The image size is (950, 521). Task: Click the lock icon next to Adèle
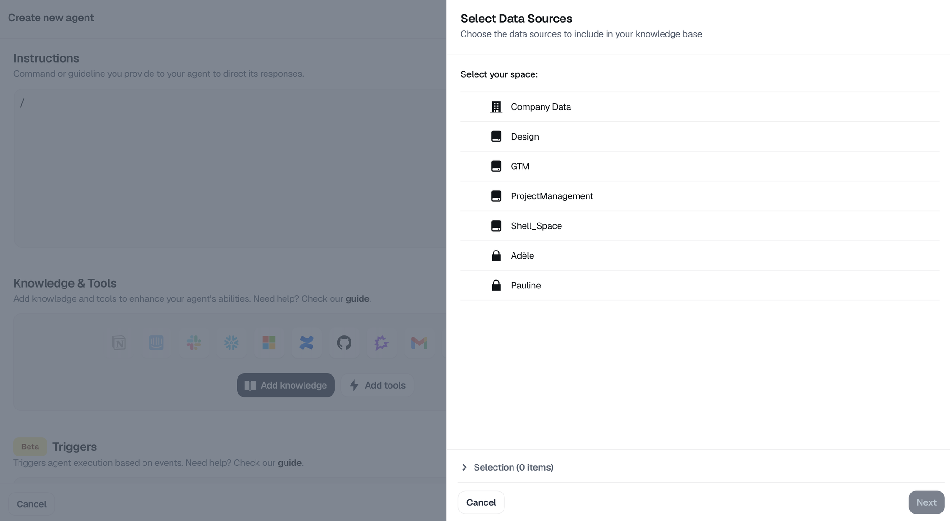(x=496, y=256)
